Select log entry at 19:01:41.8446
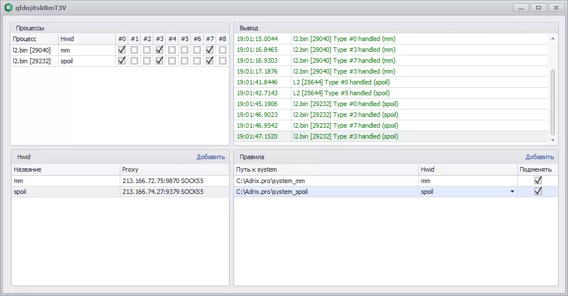Image resolution: width=568 pixels, height=296 pixels. 391,82
